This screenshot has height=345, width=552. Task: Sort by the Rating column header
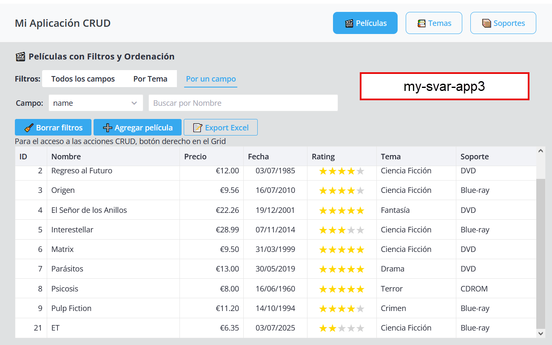342,156
